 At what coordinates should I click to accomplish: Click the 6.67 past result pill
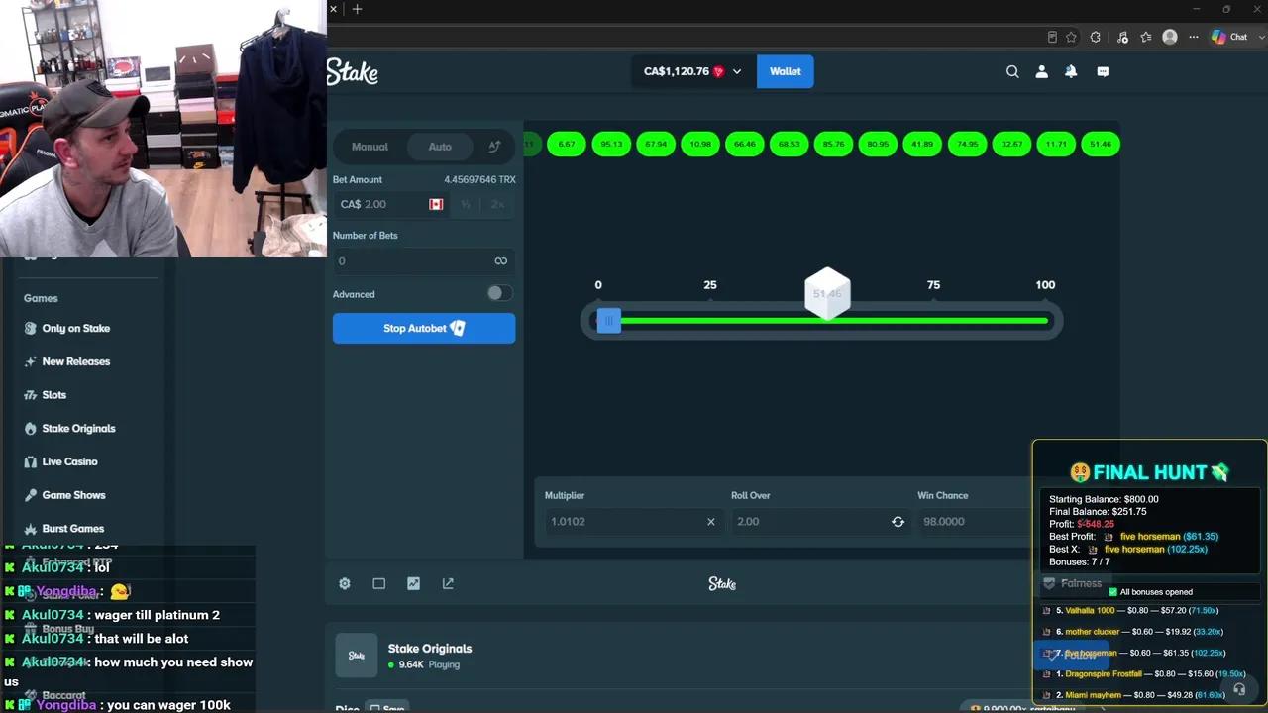click(x=567, y=145)
